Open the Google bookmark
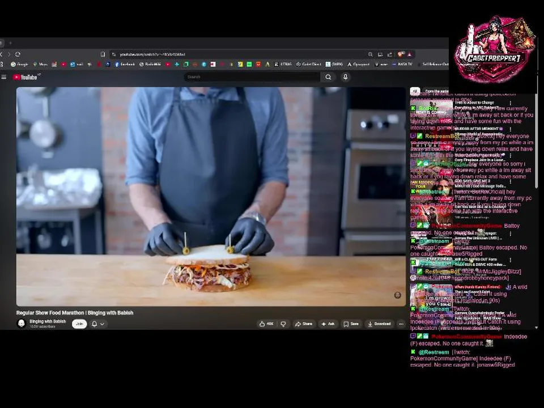This screenshot has height=408, width=544. (19, 64)
